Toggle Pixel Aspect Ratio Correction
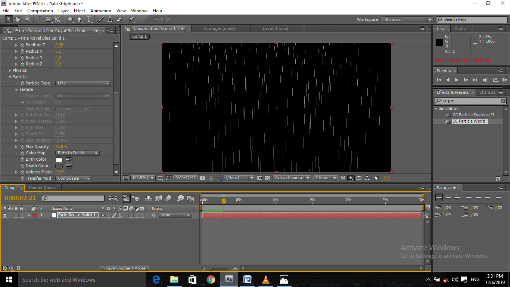This screenshot has width=510, height=287. point(343,178)
